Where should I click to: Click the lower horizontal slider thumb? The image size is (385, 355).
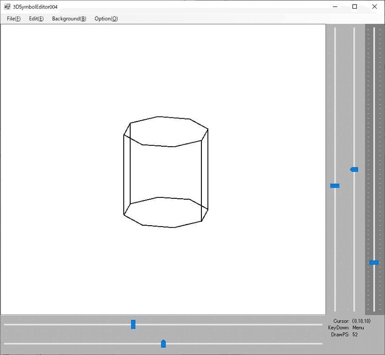[x=163, y=344]
